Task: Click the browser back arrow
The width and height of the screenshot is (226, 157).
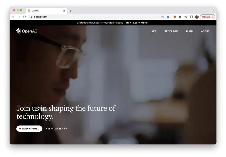Action: tap(13, 17)
